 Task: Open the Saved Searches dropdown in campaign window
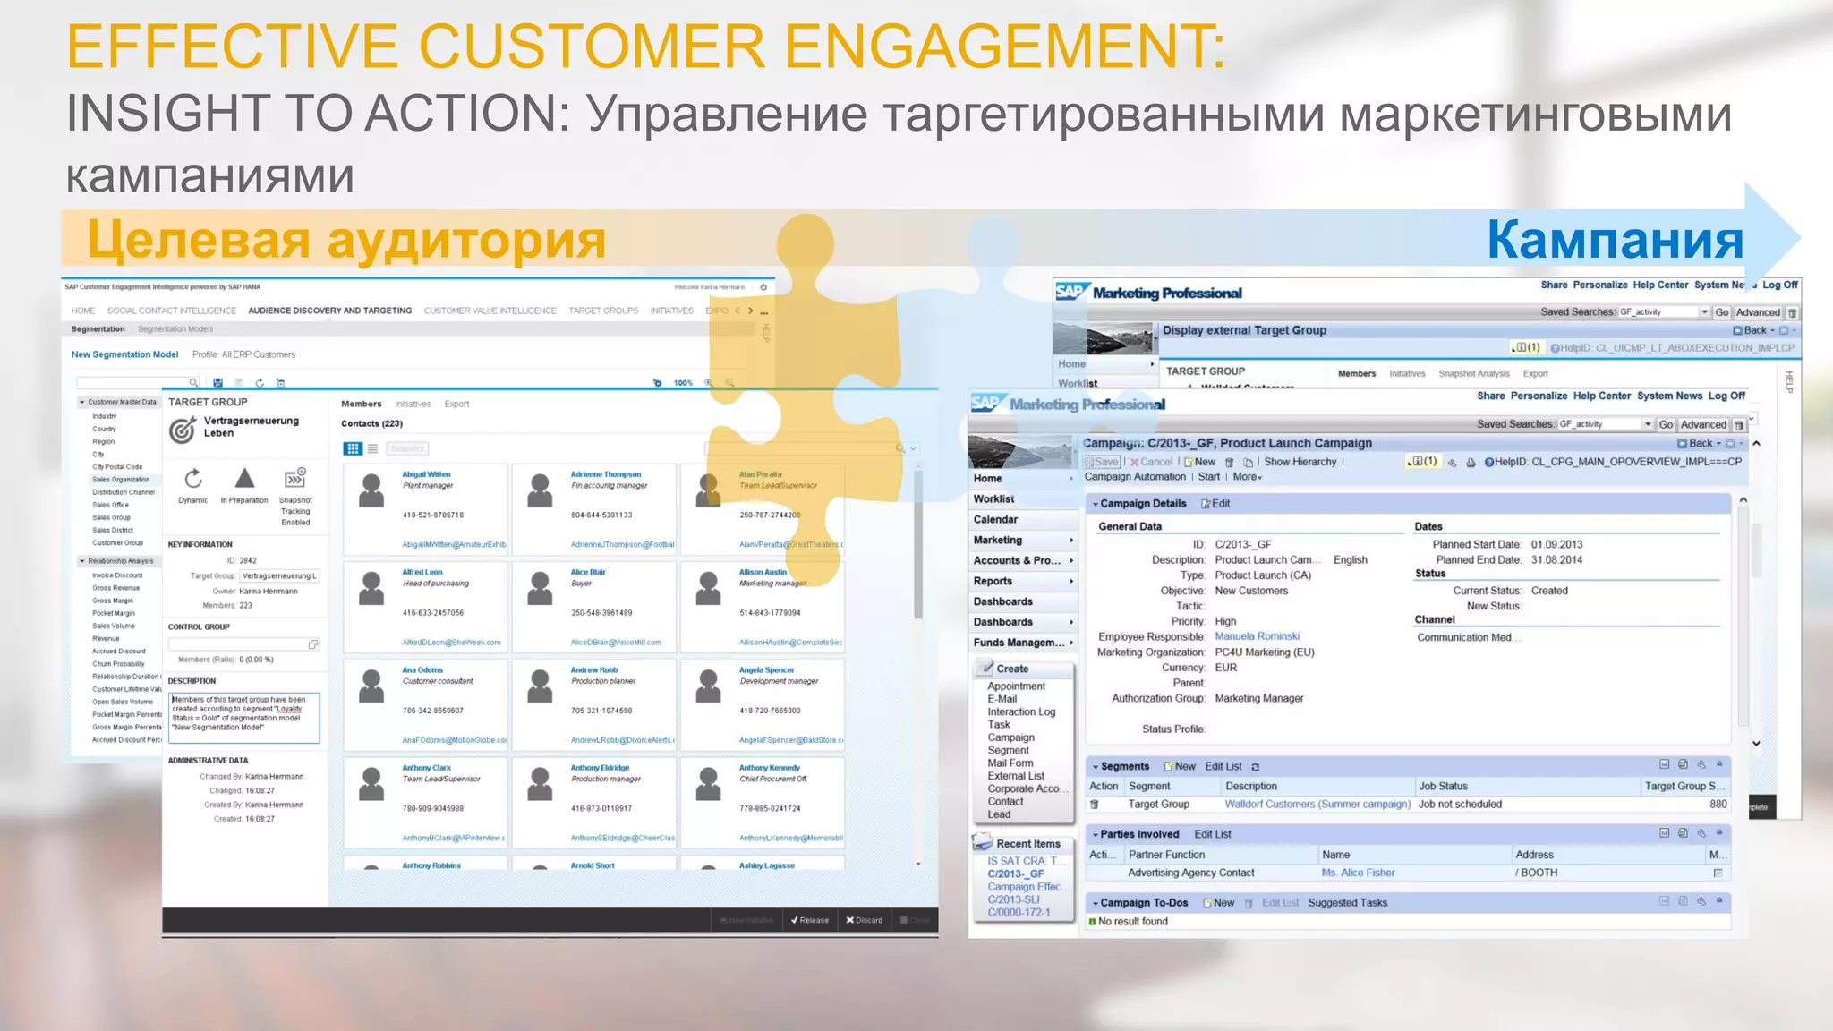tap(1648, 425)
